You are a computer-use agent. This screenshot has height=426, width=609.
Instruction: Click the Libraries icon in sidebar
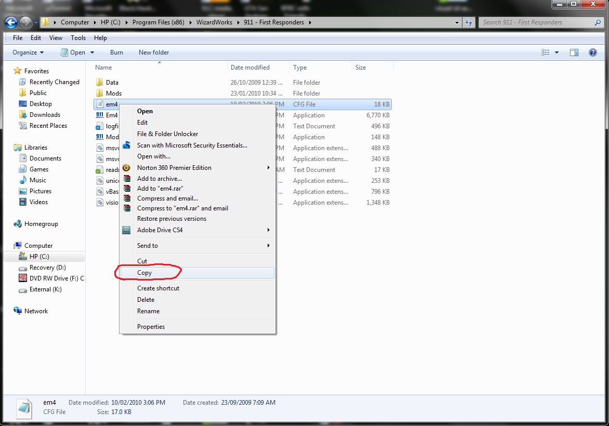click(x=18, y=148)
